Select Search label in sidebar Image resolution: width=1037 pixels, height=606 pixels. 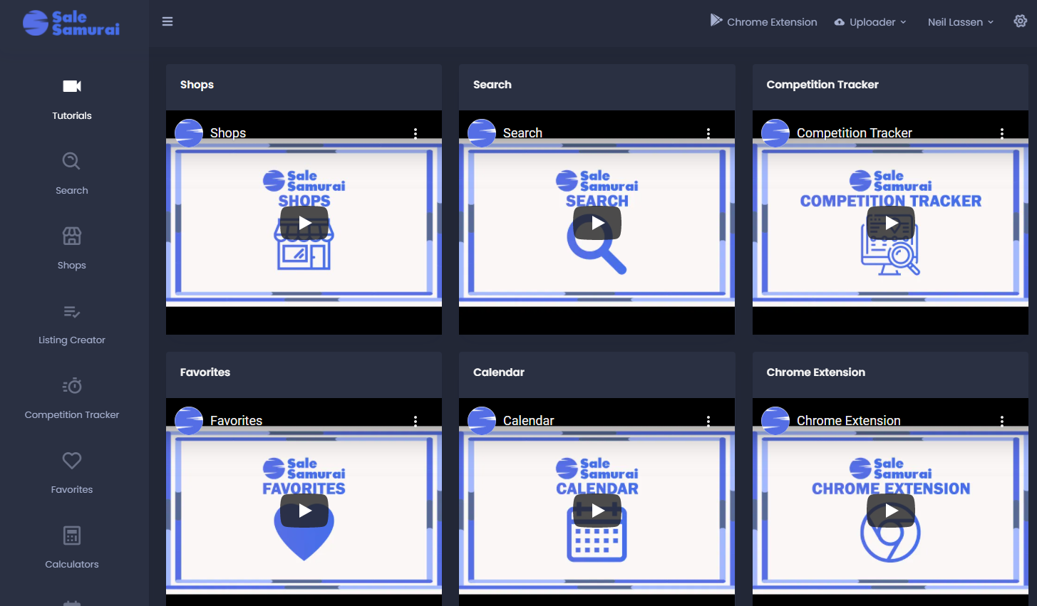point(72,190)
